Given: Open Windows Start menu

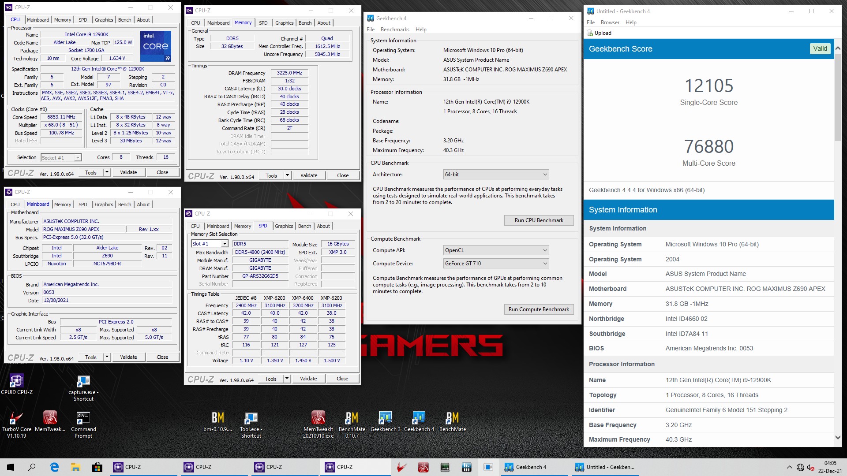Looking at the screenshot, I should pyautogui.click(x=11, y=467).
